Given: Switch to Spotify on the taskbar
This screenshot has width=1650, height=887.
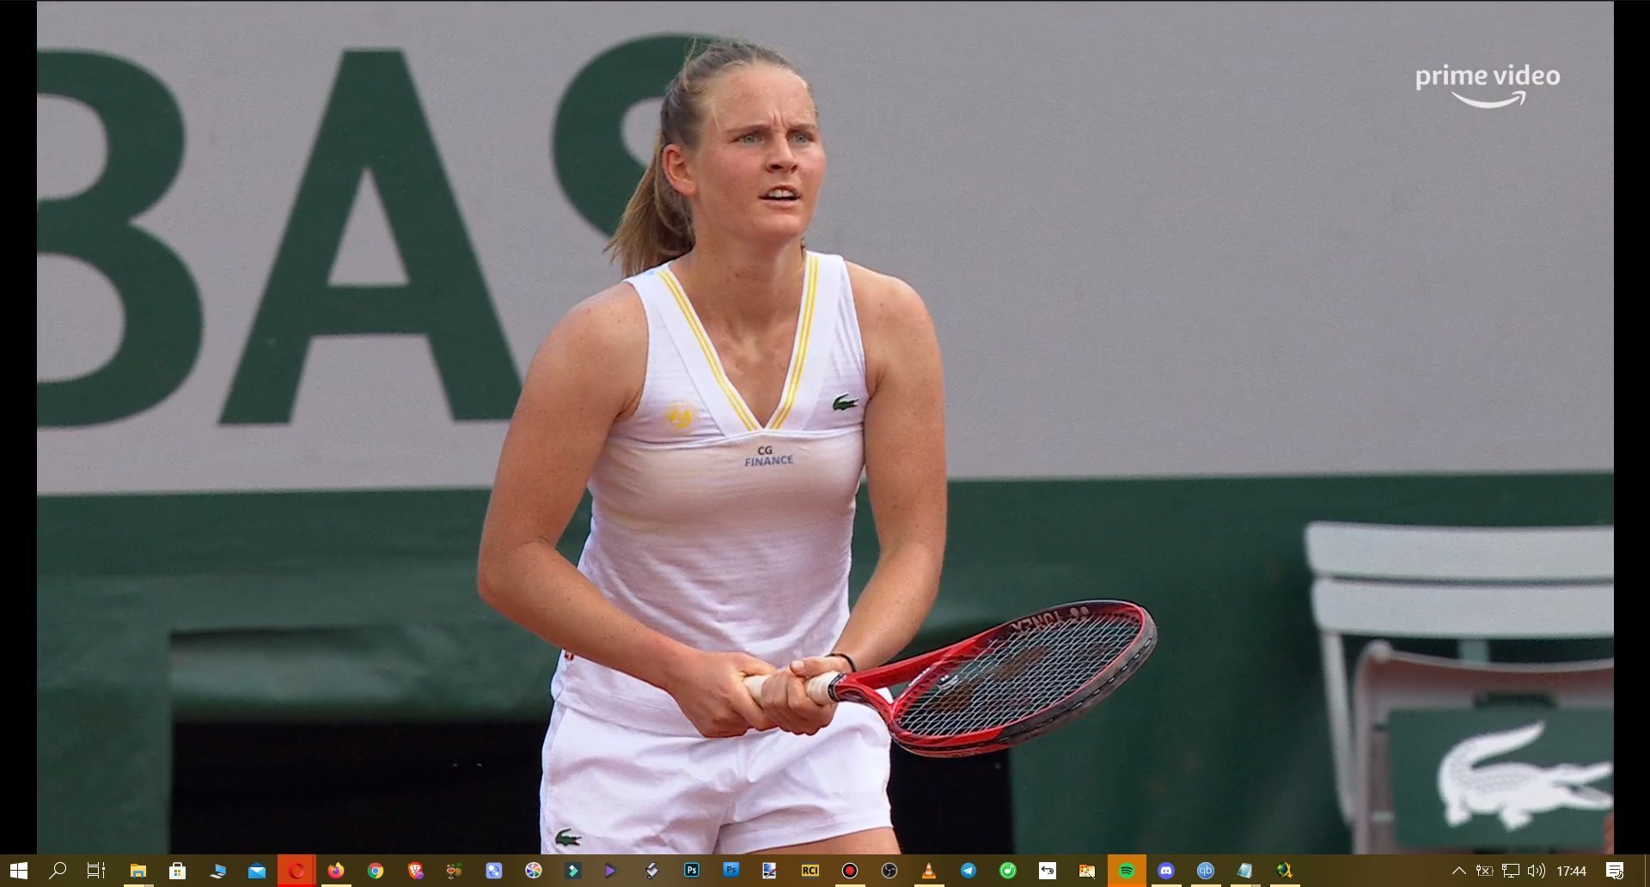Looking at the screenshot, I should tap(1126, 871).
